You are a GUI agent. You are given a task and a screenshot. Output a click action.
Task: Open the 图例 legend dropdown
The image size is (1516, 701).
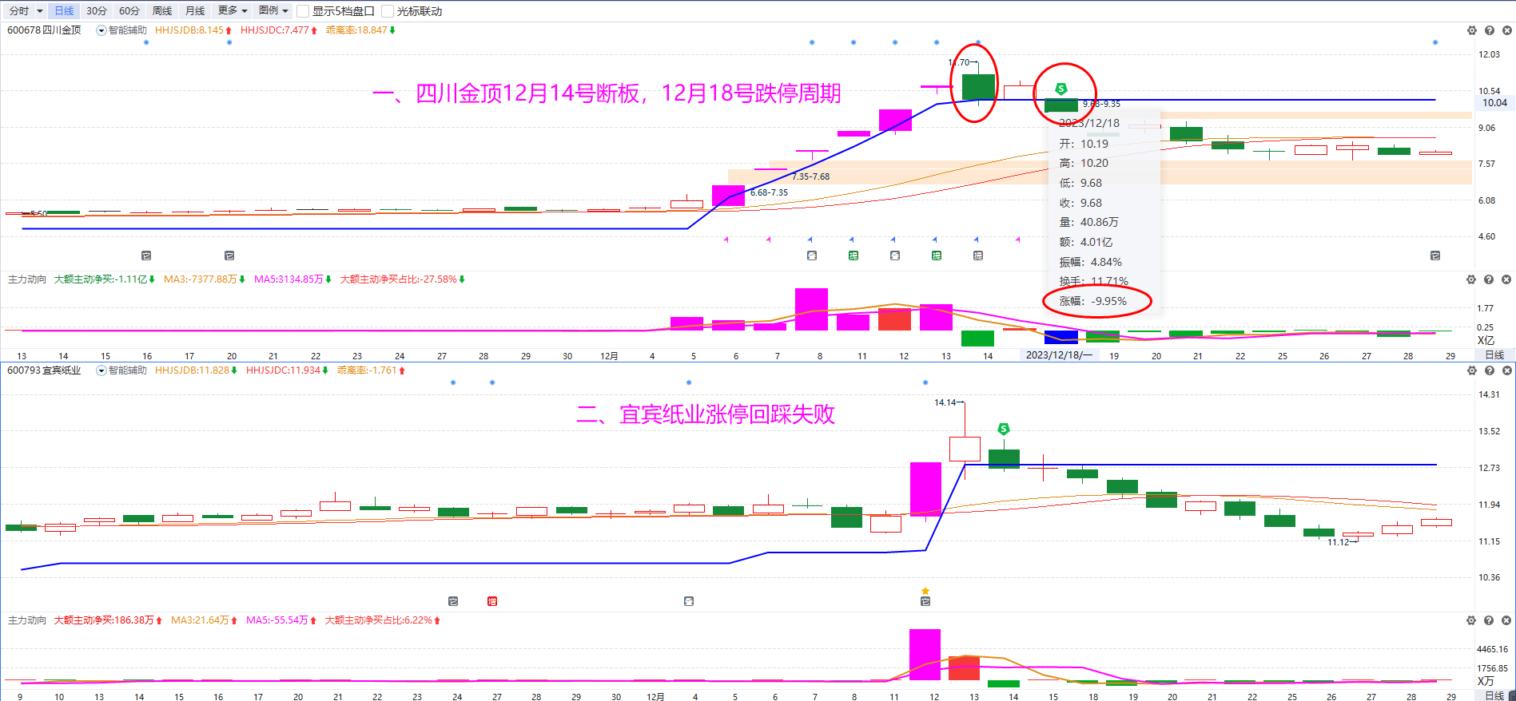pos(273,10)
